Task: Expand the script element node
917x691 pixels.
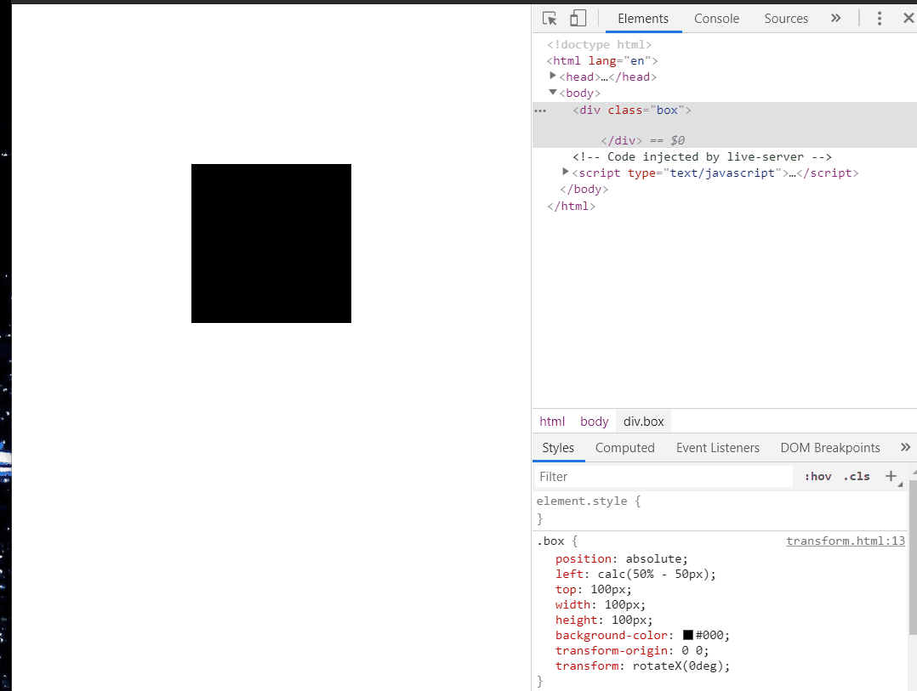Action: tap(566, 173)
